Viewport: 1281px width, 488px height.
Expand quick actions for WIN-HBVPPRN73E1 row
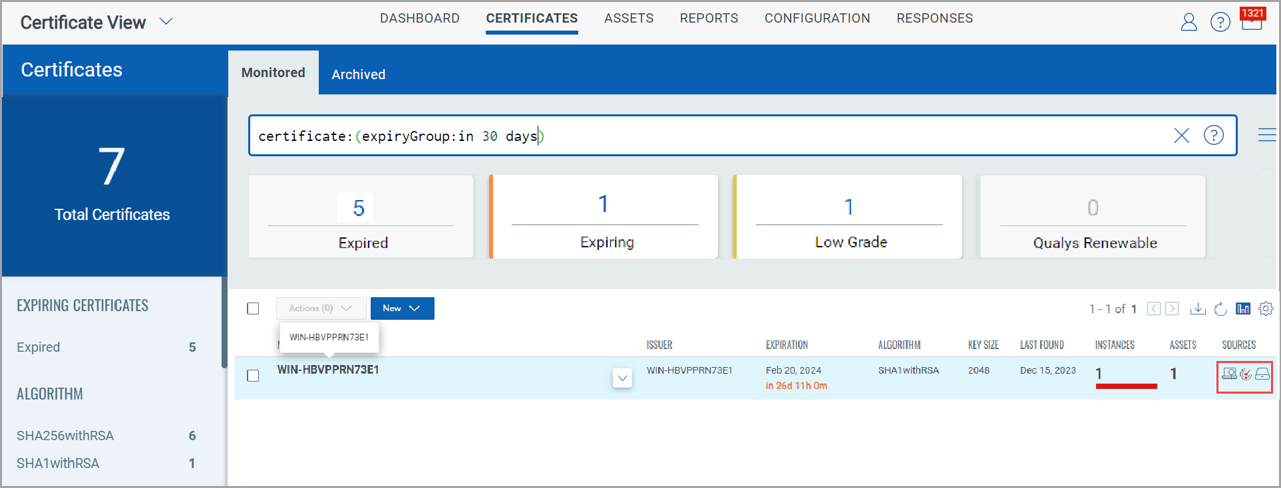coord(622,378)
